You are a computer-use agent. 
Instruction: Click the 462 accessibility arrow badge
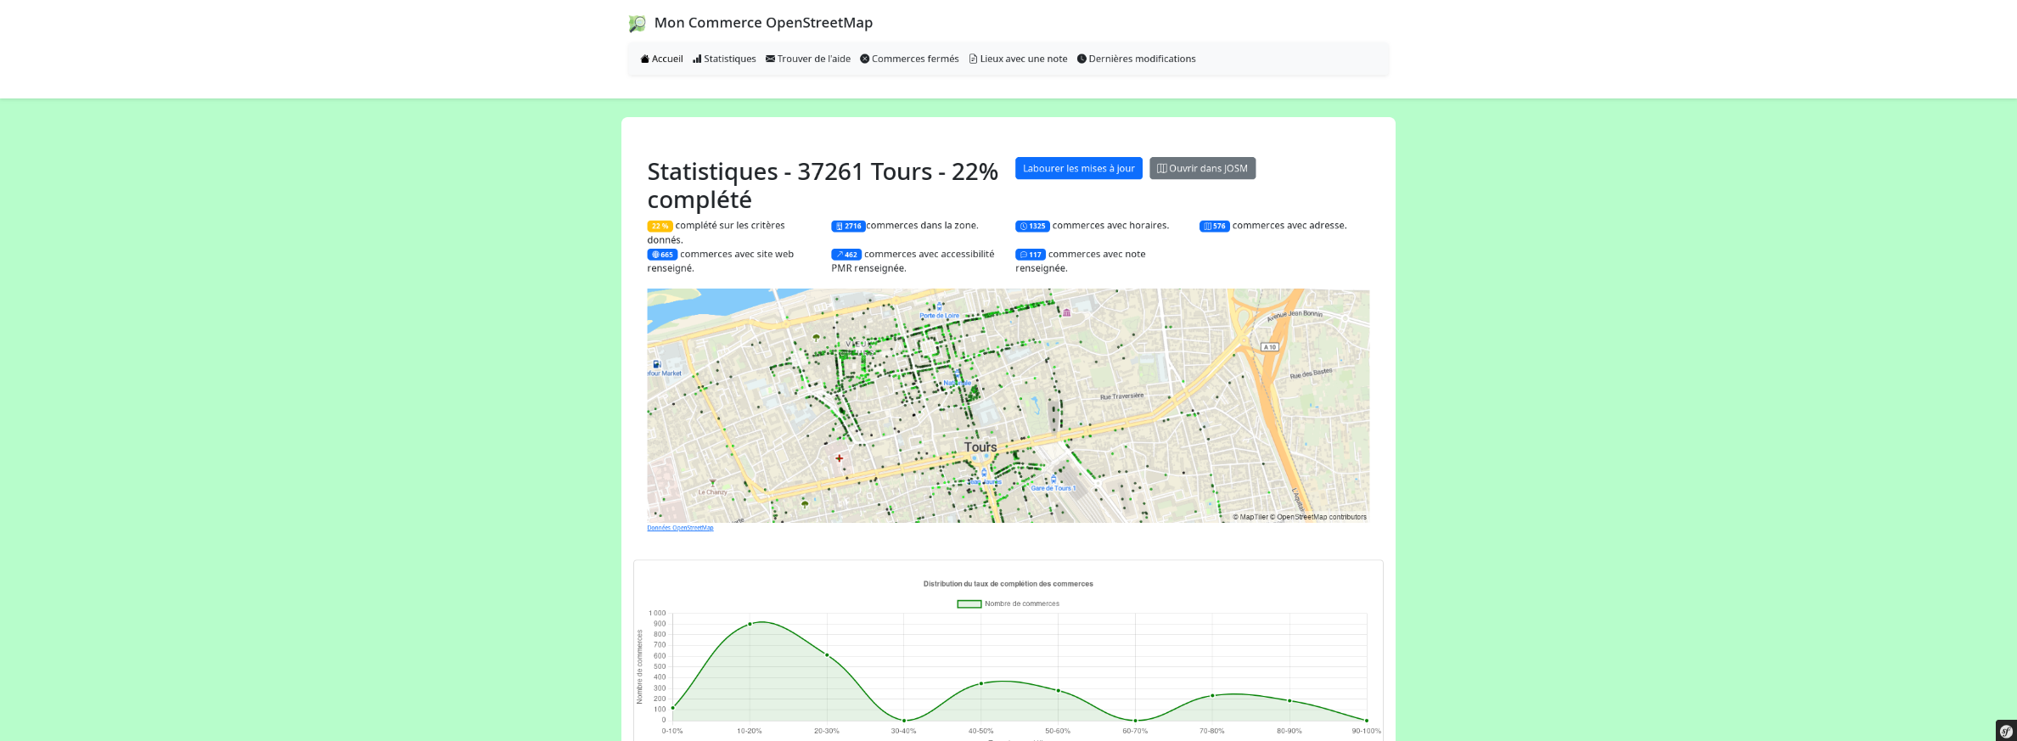[846, 255]
